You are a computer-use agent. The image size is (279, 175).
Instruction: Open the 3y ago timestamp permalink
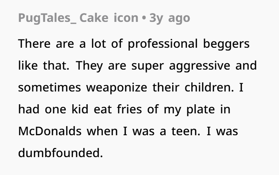[170, 18]
